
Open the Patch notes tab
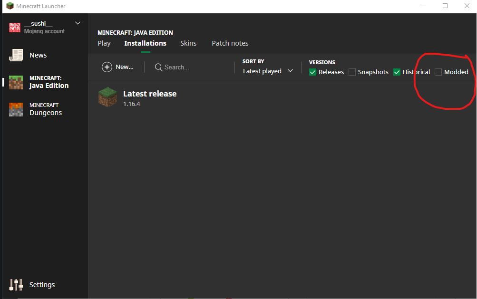[230, 43]
